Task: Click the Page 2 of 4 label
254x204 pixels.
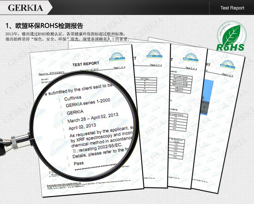Action: click(x=156, y=65)
